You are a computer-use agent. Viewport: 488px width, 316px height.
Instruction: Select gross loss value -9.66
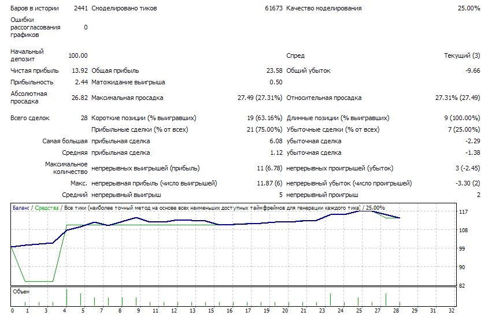[x=473, y=70]
